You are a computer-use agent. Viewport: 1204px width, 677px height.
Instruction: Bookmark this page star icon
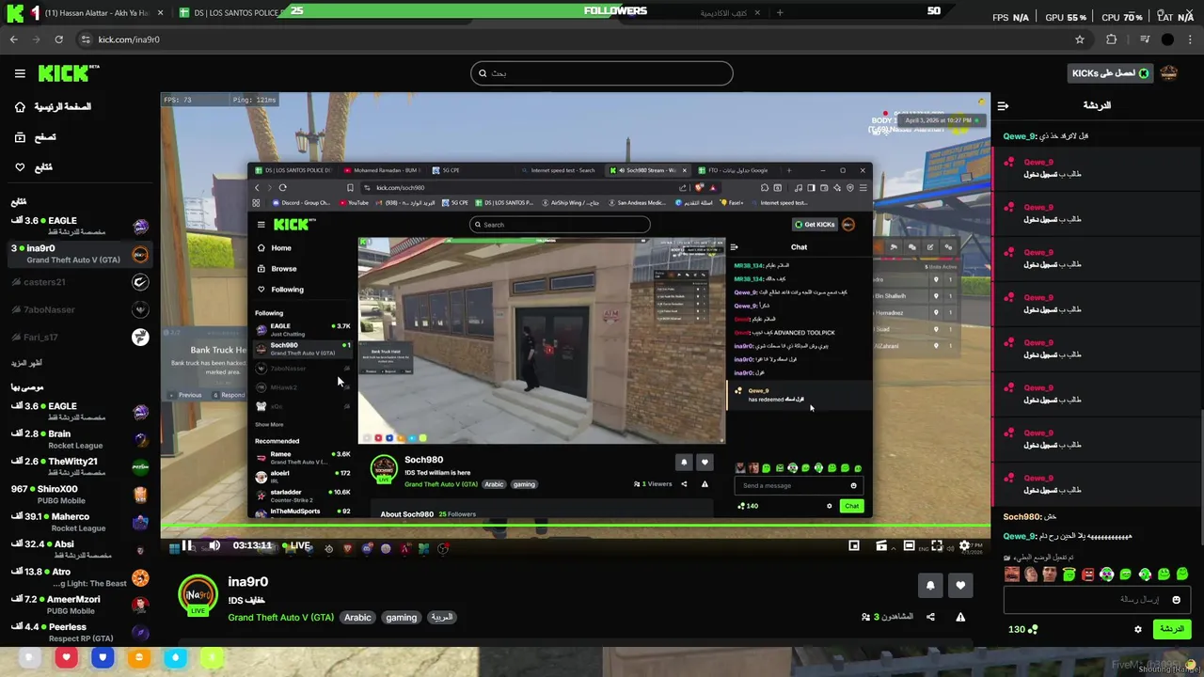tap(1080, 39)
